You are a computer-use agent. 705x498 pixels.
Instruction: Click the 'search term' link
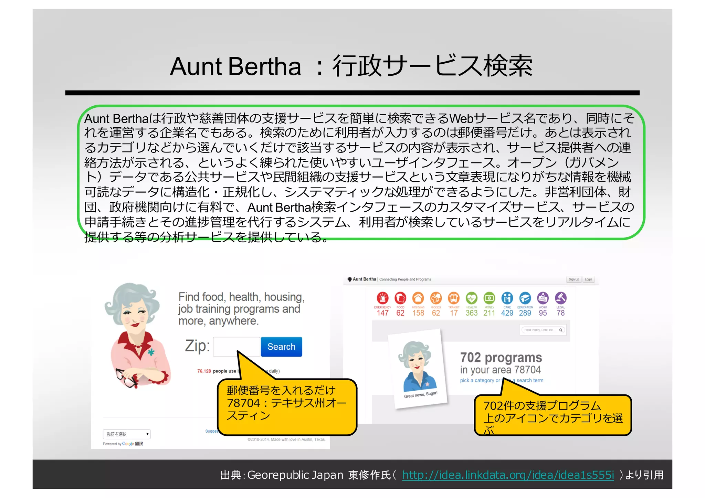[530, 380]
